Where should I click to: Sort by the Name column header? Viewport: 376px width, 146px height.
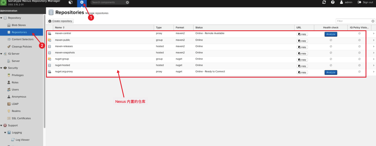pyautogui.click(x=103, y=27)
